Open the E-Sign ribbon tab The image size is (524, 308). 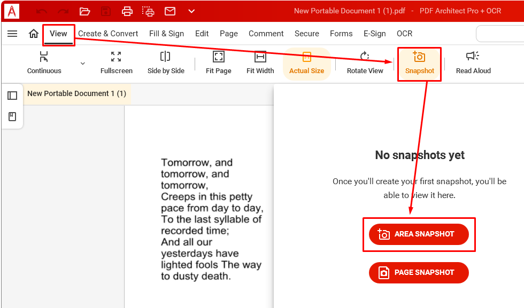(374, 34)
